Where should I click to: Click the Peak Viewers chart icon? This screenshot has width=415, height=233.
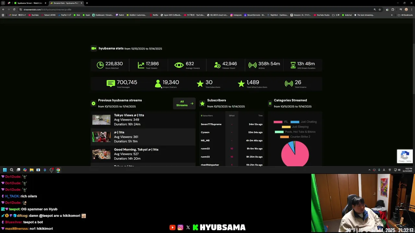coord(141,65)
